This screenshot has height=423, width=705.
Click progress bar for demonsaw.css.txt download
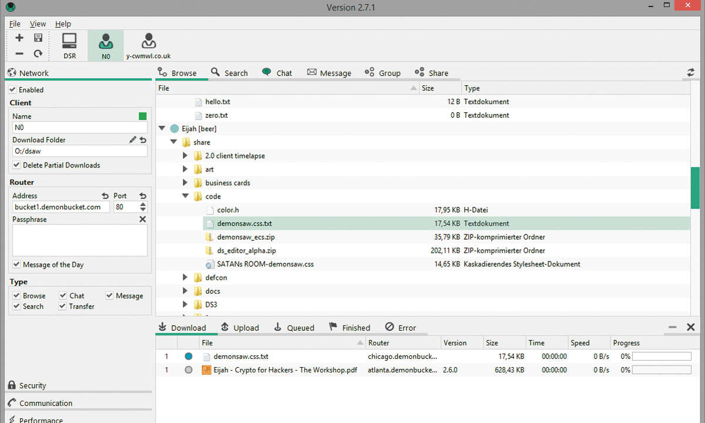pyautogui.click(x=662, y=356)
